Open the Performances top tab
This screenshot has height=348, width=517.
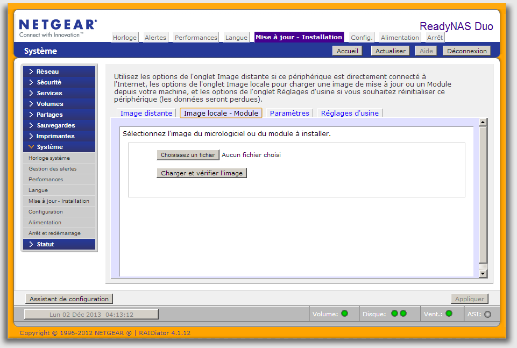196,38
